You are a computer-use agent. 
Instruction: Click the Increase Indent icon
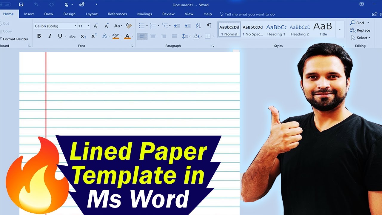tap(187, 26)
